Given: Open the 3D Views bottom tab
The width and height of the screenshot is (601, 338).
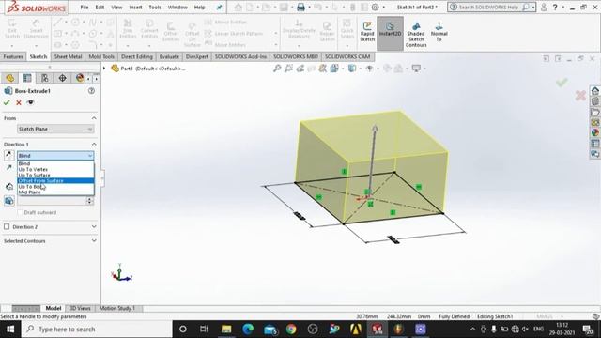Looking at the screenshot, I should [80, 308].
